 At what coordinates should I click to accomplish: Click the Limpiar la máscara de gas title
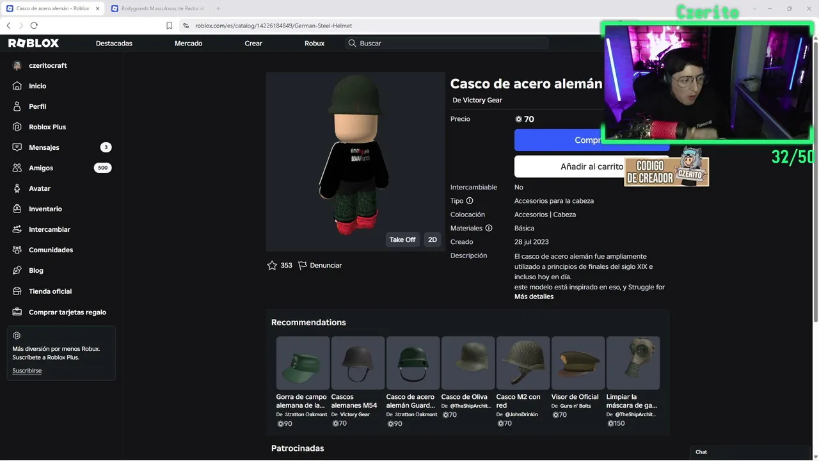tap(632, 401)
